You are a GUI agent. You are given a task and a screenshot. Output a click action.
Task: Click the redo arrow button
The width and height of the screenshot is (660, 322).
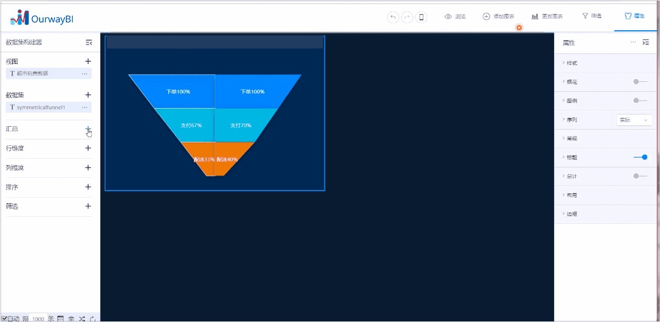(x=407, y=17)
